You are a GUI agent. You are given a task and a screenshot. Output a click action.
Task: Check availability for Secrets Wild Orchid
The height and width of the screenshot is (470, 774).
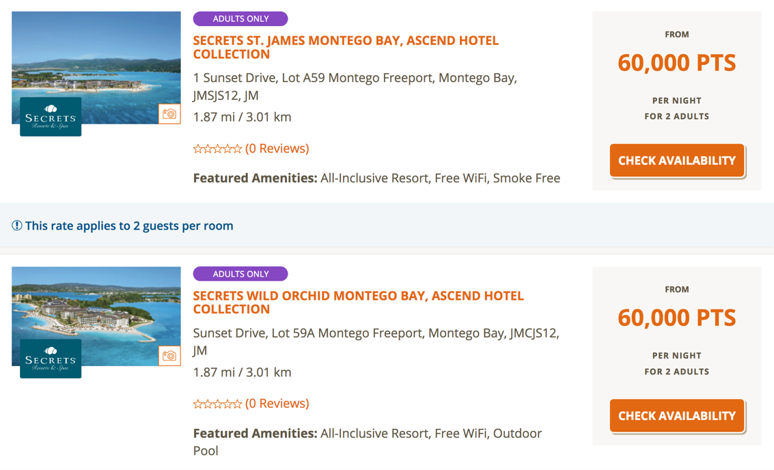click(676, 415)
